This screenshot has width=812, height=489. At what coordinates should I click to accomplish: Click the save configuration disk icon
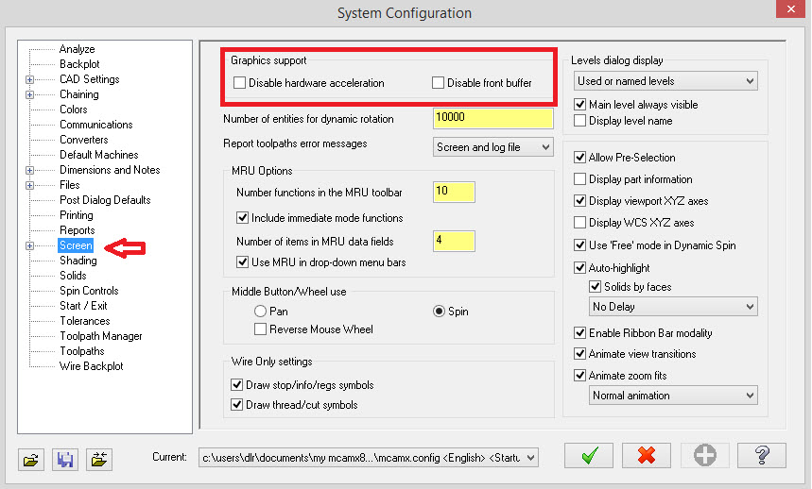click(65, 459)
